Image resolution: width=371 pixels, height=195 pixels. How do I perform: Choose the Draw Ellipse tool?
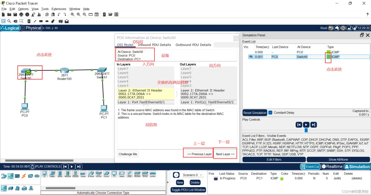click(47, 21)
